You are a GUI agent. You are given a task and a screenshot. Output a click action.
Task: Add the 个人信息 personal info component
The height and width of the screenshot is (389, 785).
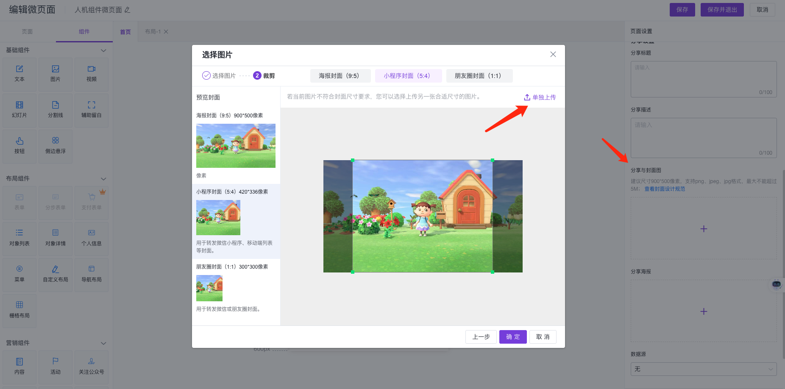[92, 239]
